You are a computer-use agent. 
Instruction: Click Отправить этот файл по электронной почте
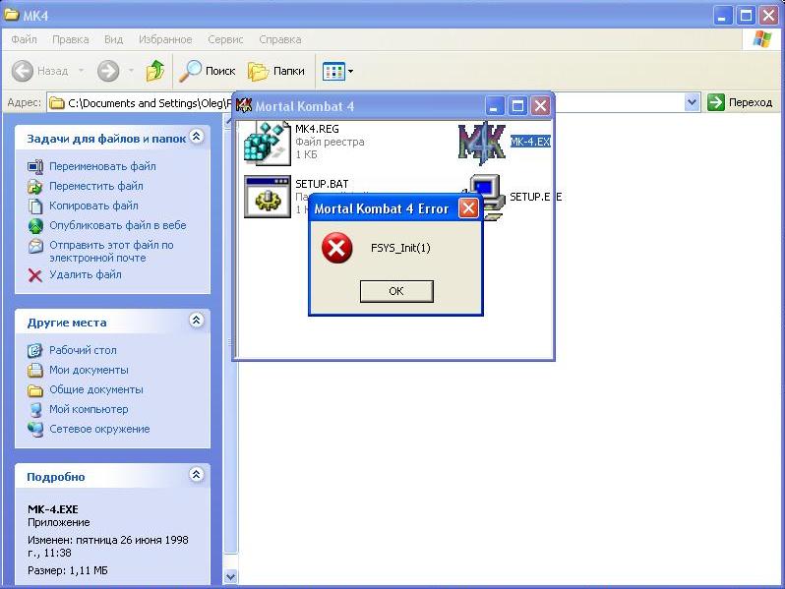(x=111, y=251)
